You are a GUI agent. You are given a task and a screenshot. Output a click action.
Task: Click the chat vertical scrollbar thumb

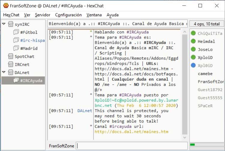pos(185,84)
